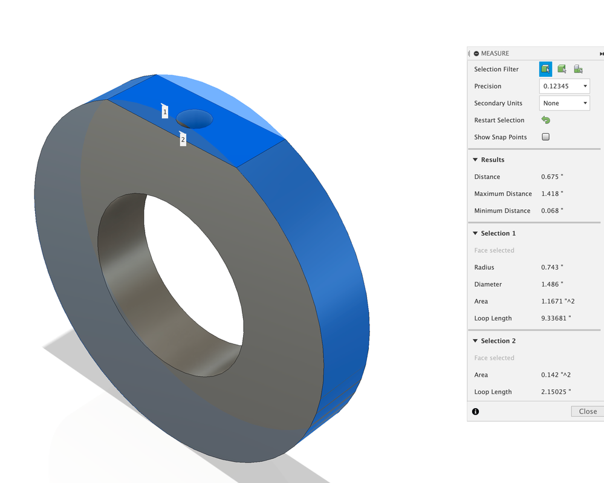This screenshot has width=604, height=483.
Task: Open the Secondary Units dropdown
Action: 564,103
